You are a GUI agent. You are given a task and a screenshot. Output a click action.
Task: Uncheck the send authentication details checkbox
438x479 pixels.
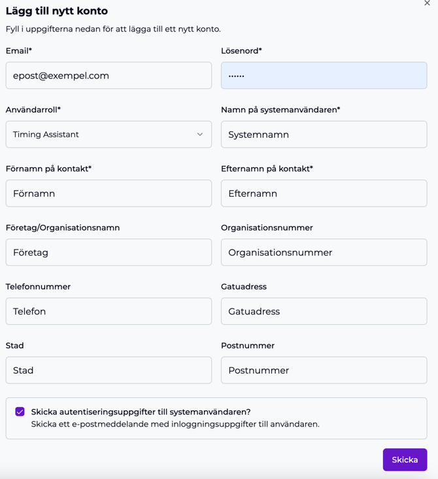(x=20, y=412)
